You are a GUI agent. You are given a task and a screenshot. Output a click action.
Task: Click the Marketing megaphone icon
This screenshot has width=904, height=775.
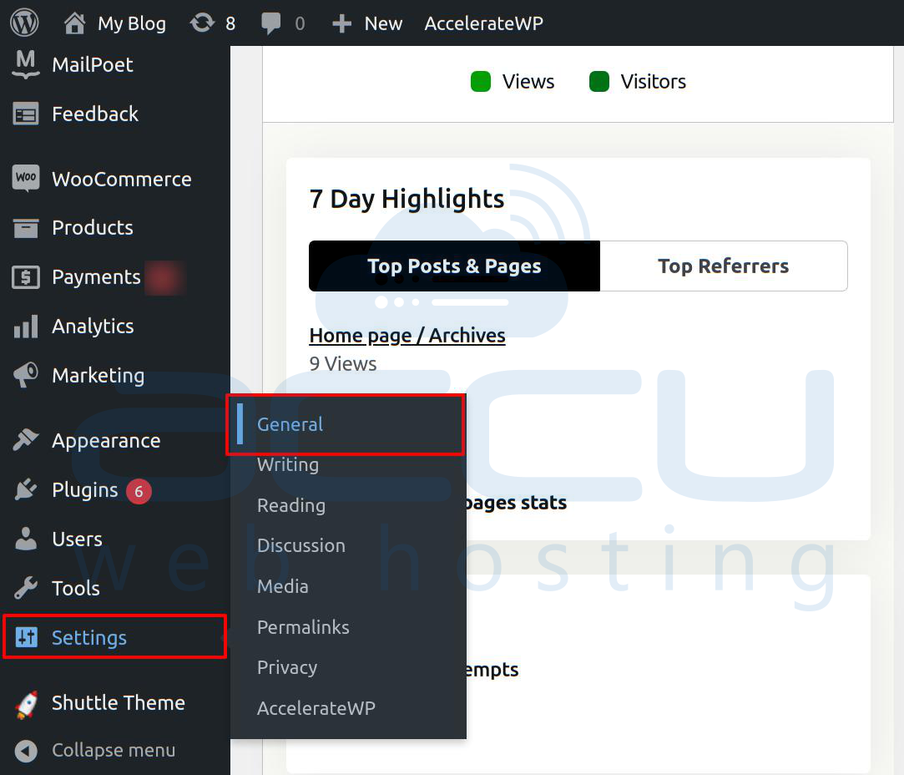click(25, 375)
